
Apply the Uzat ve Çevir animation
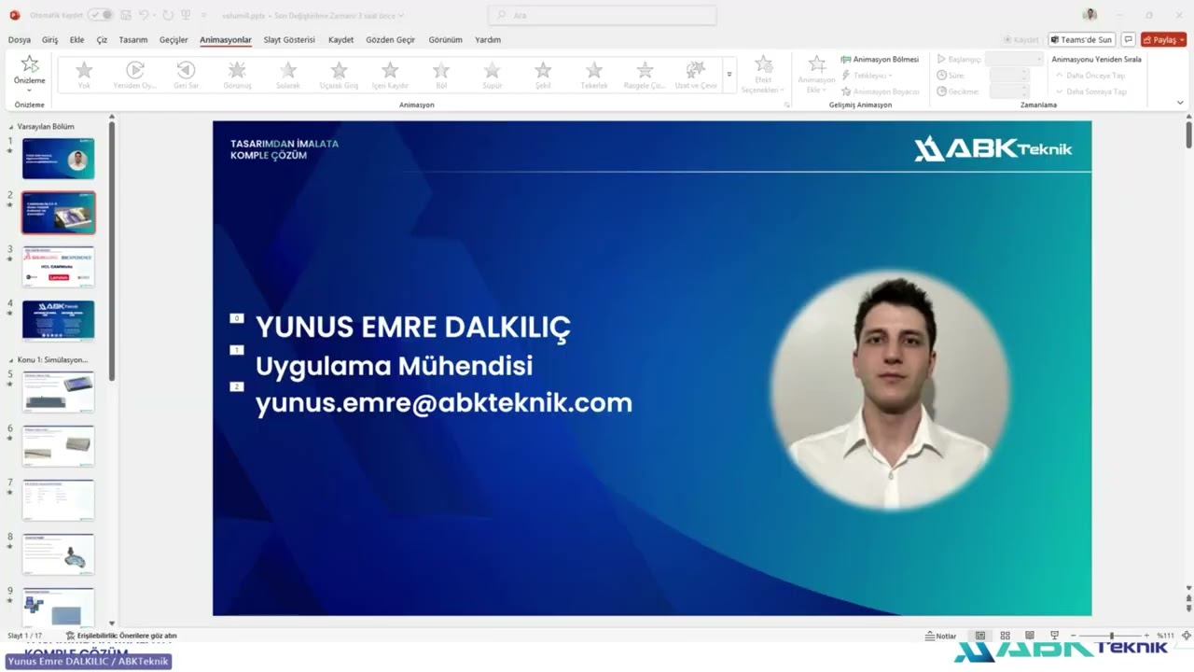(x=696, y=75)
